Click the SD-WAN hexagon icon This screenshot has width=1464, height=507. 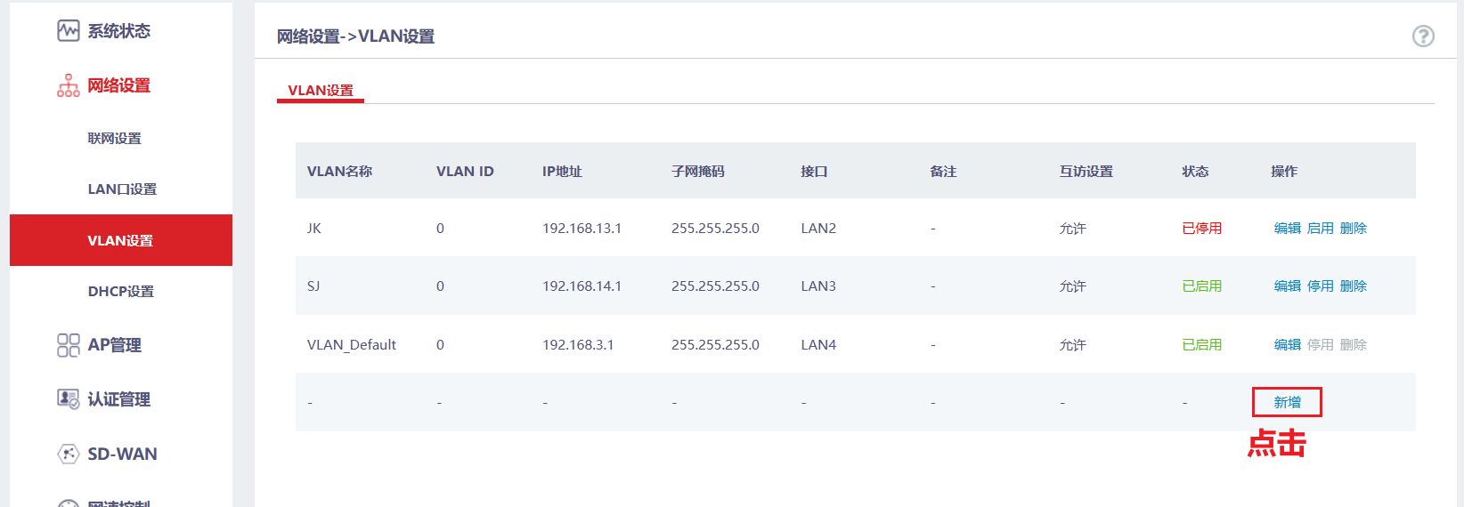69,454
